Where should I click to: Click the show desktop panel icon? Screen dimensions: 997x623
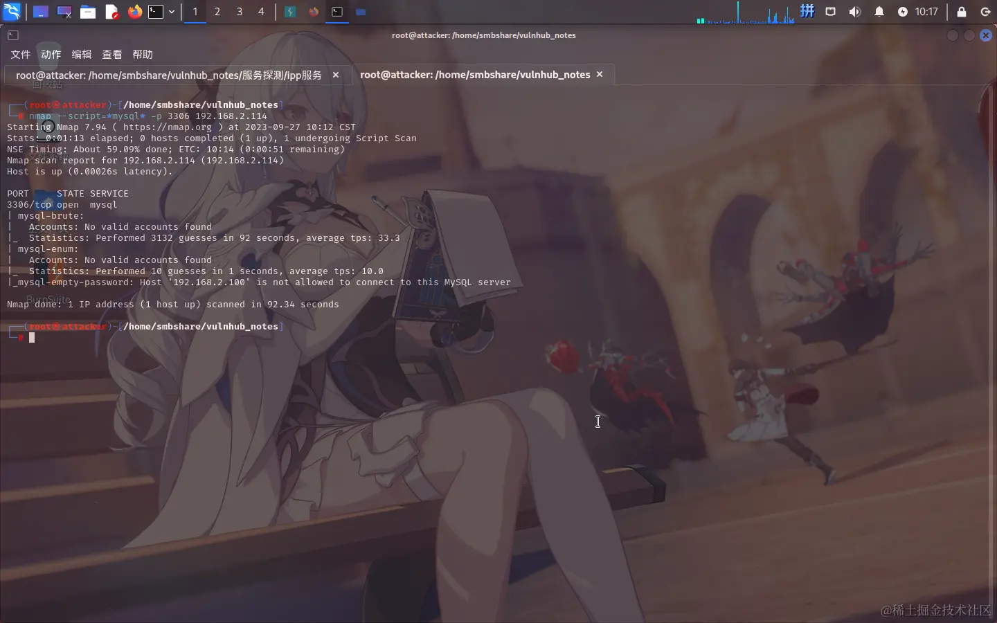pos(41,12)
